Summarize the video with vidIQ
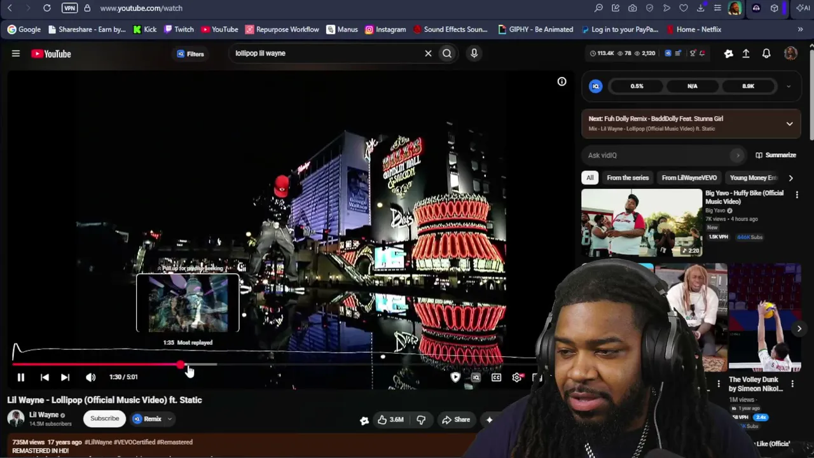This screenshot has width=814, height=458. [776, 155]
